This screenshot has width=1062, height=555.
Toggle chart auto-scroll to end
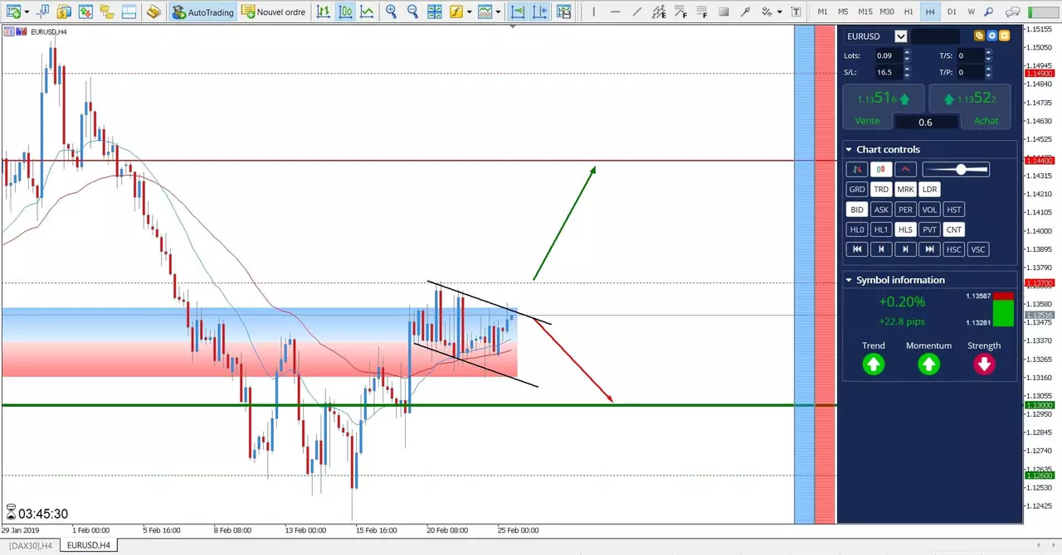click(518, 12)
